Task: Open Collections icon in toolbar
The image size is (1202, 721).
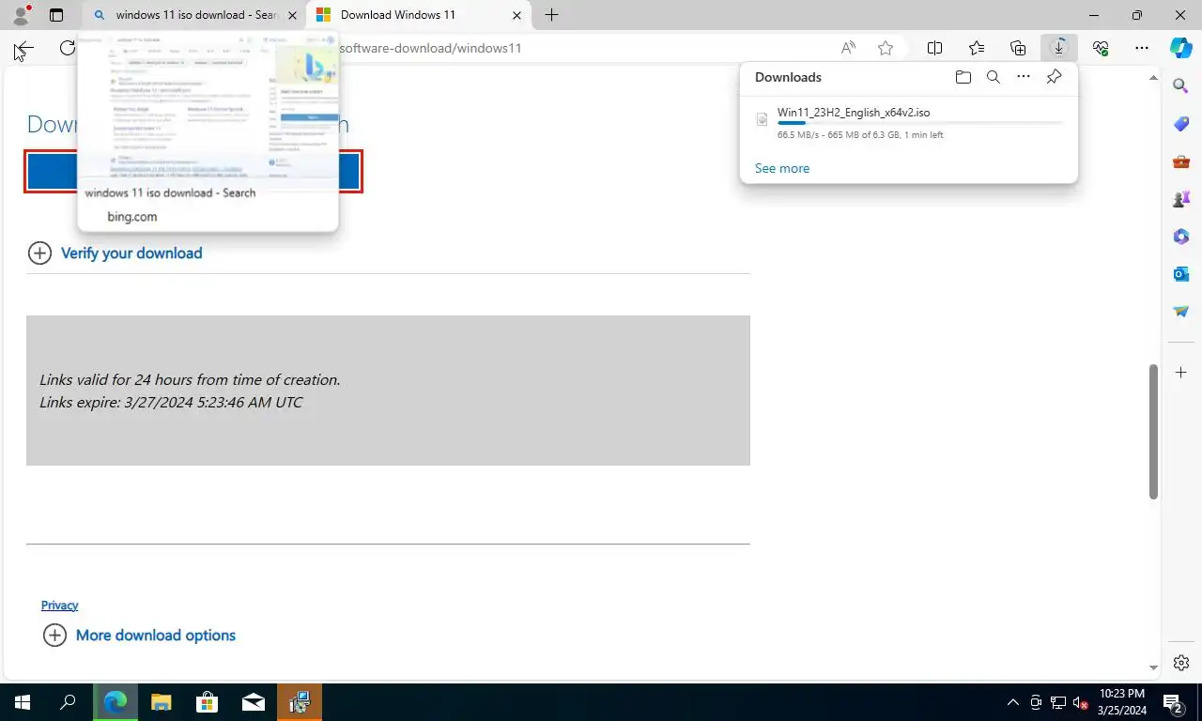Action: click(1018, 48)
